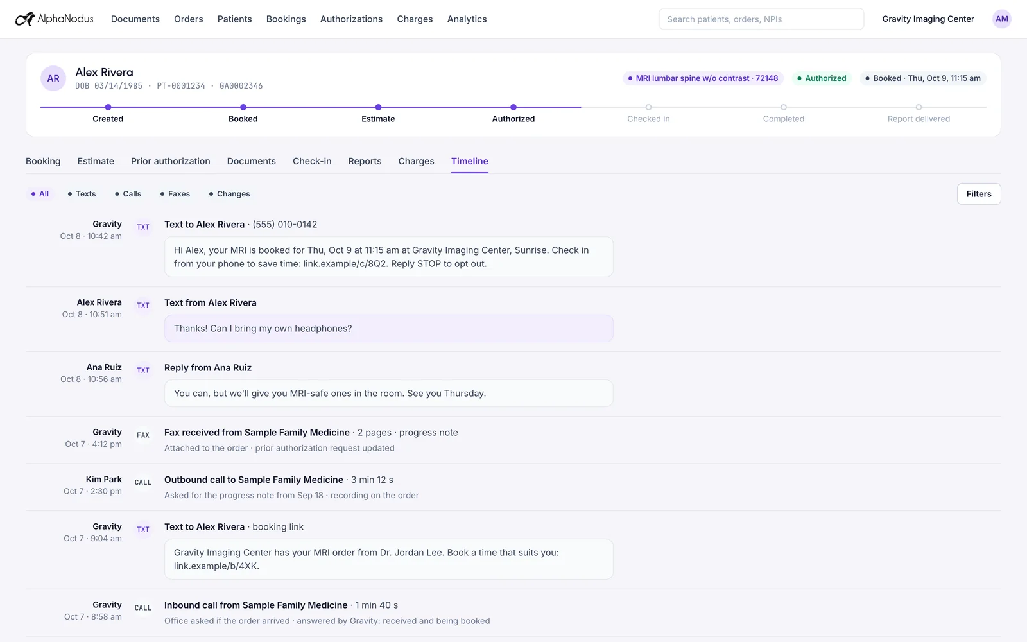Click the Authorized step marker on progress tracker
1027x642 pixels.
coord(513,107)
